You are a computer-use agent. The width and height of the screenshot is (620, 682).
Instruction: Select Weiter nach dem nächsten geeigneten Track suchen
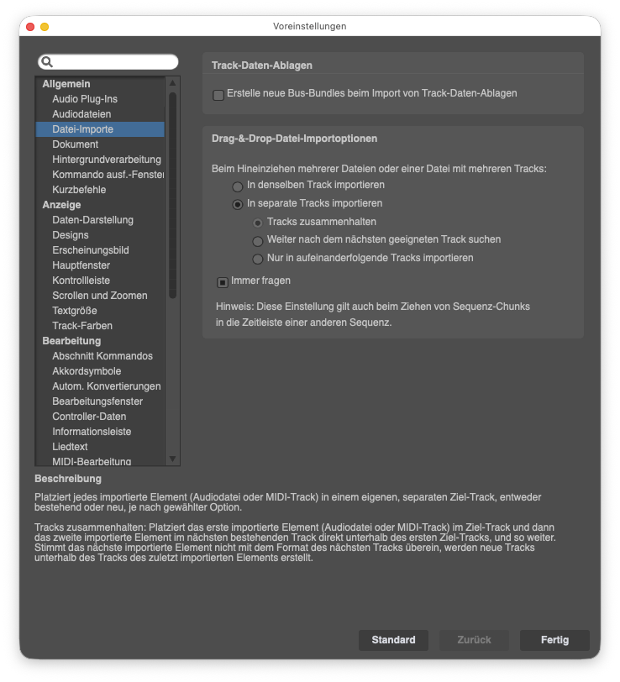(x=258, y=241)
